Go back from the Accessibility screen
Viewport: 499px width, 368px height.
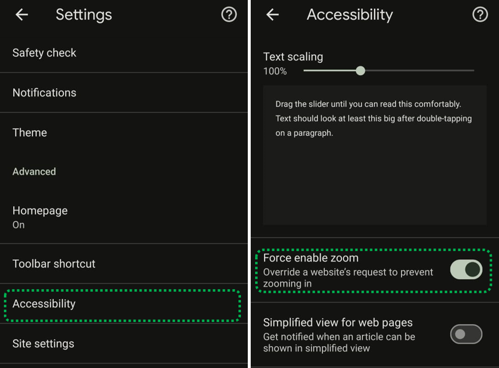[272, 15]
